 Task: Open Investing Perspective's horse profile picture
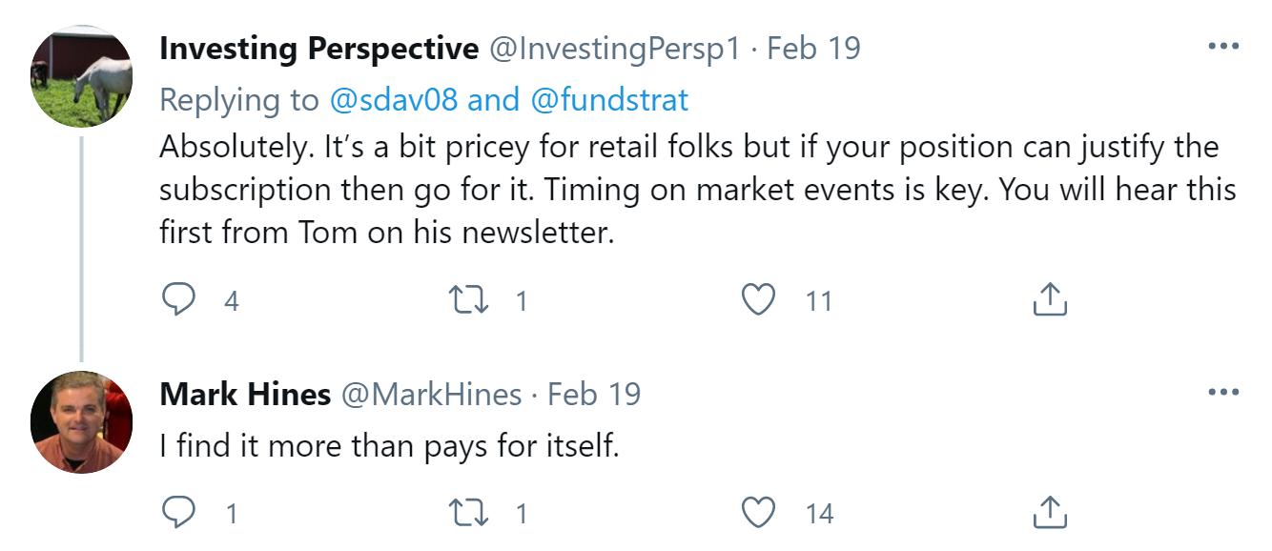point(81,76)
